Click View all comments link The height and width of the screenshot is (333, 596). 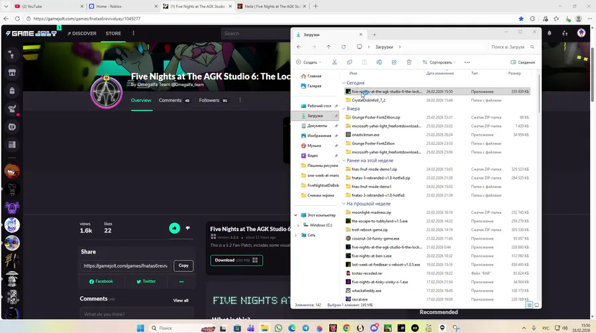pos(181,301)
